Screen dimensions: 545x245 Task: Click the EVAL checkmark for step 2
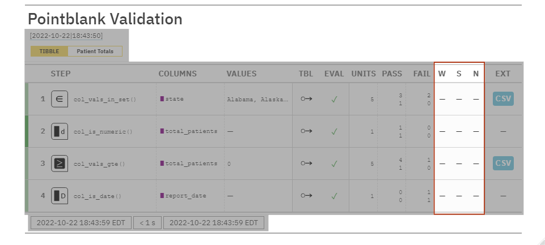335,131
